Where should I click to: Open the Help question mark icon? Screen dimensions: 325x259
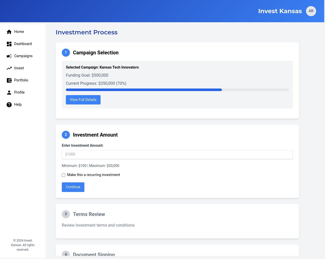tap(9, 105)
